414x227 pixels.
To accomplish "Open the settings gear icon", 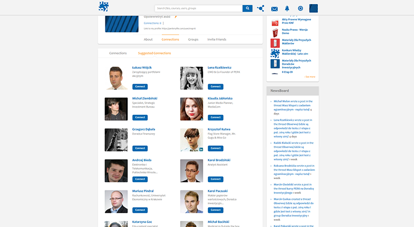I will click(x=300, y=9).
